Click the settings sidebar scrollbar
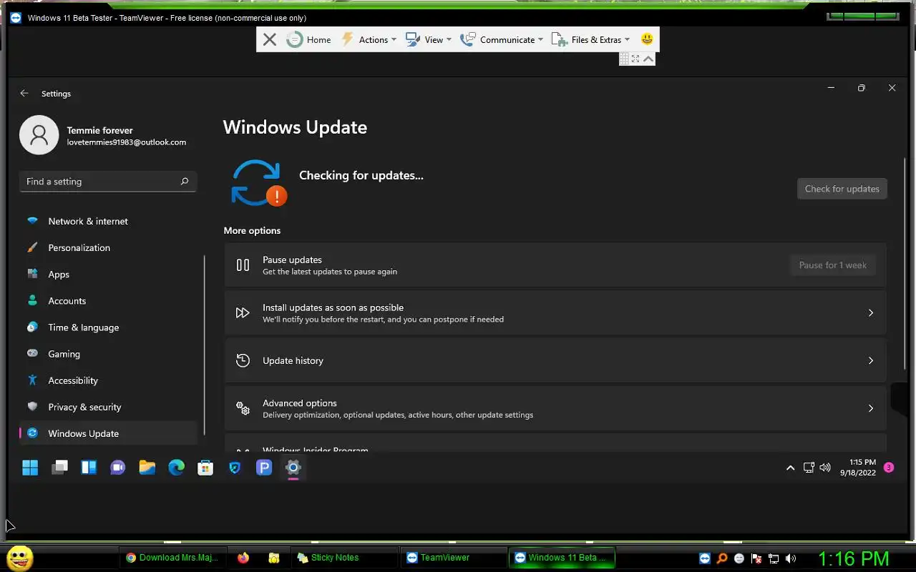This screenshot has width=916, height=572. pos(205,345)
